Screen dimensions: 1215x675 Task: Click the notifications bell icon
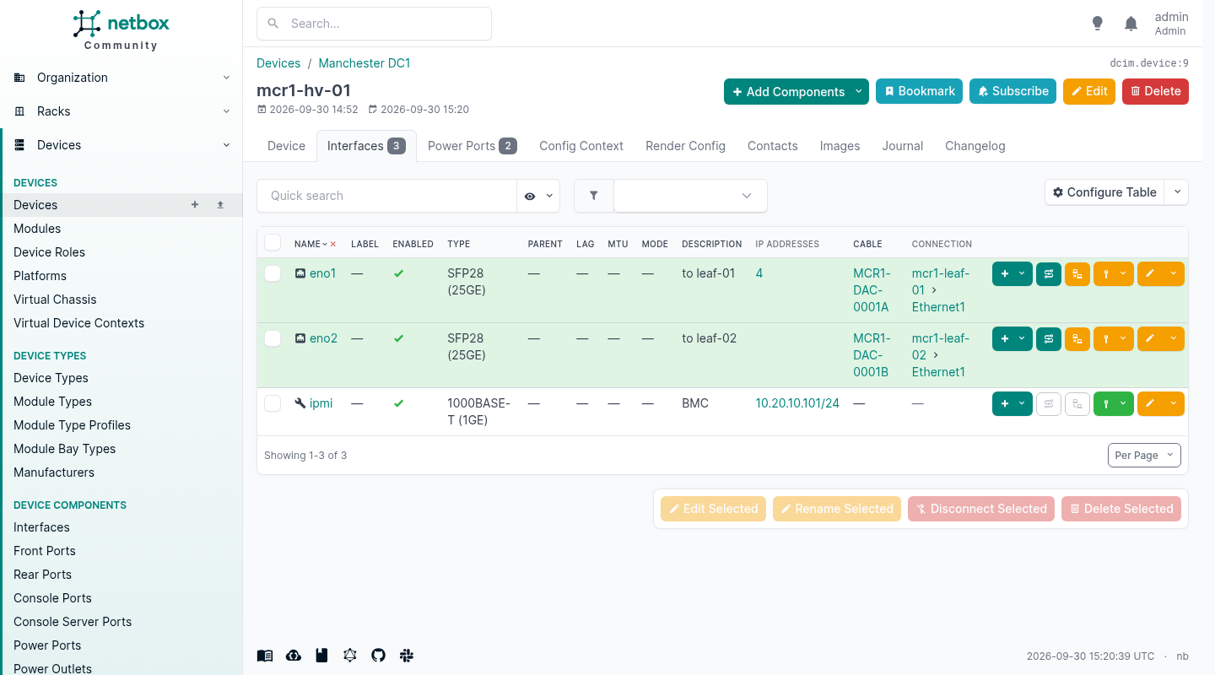tap(1131, 24)
